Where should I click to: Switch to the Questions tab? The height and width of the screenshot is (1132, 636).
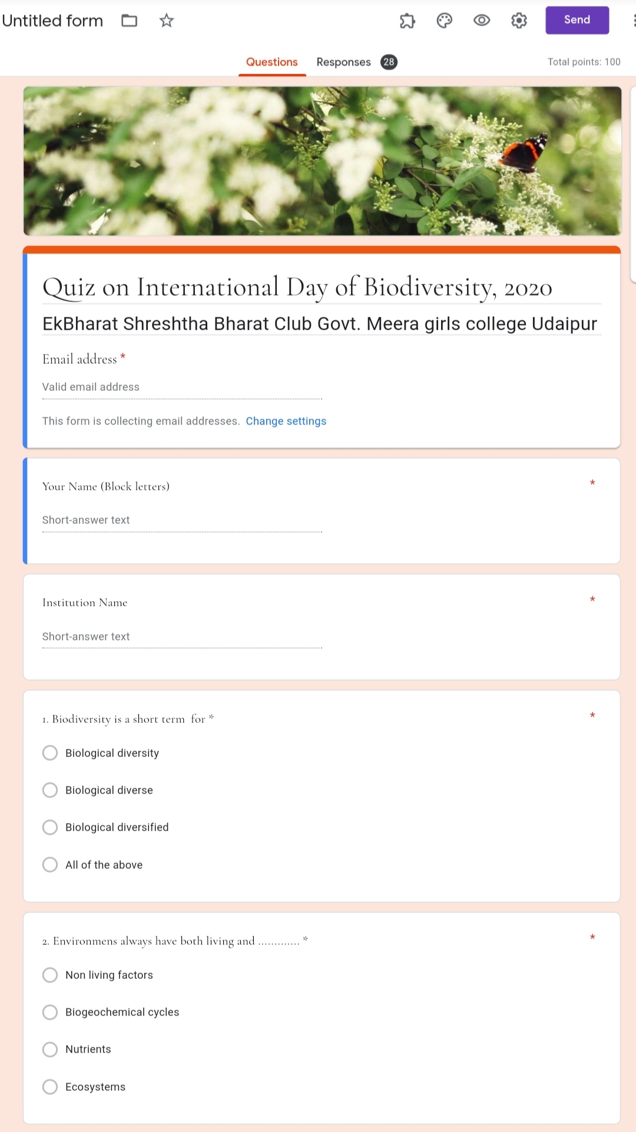[x=271, y=62]
